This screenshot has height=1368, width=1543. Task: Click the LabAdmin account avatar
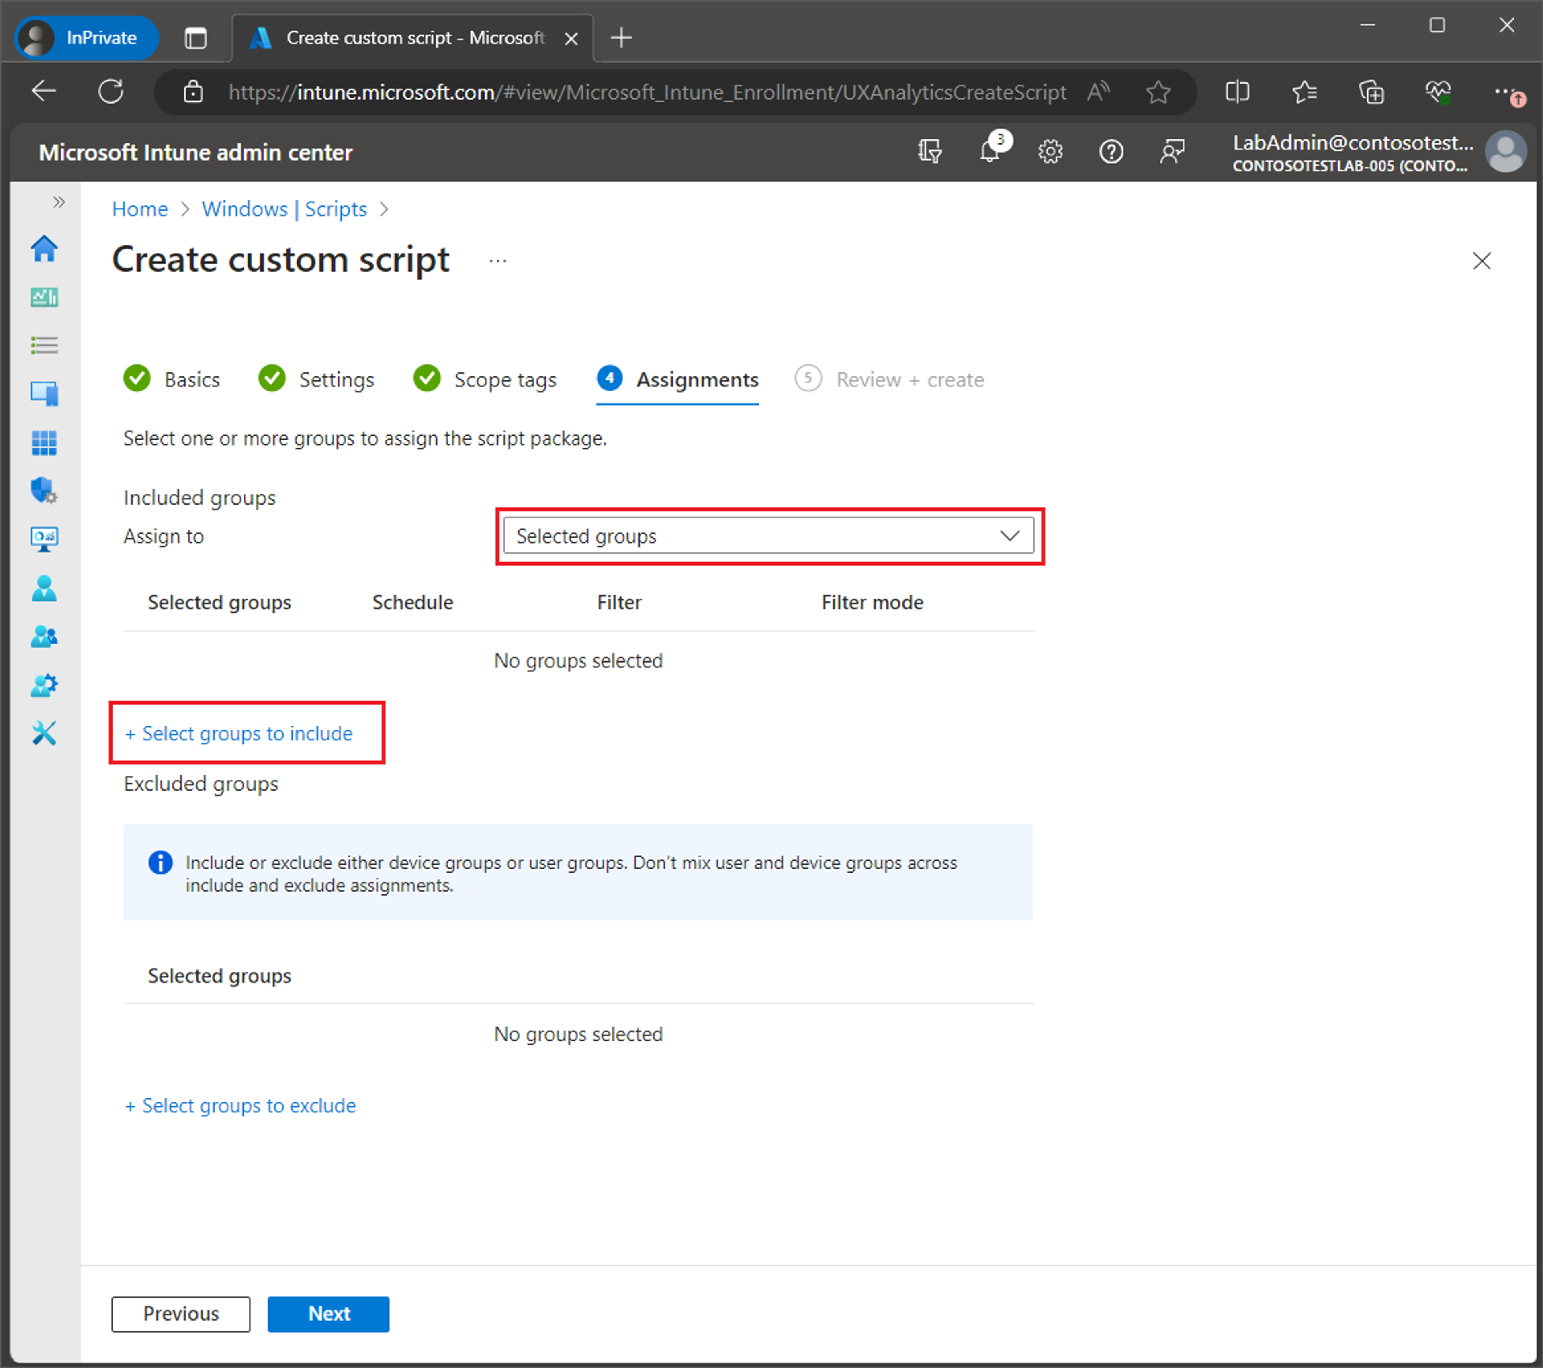tap(1505, 152)
